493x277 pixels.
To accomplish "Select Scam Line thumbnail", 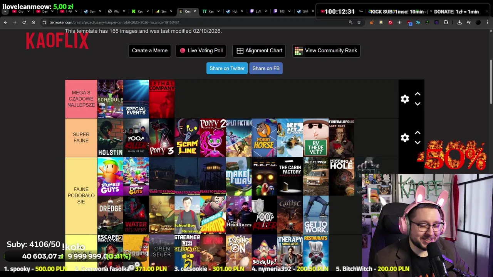I will click(187, 138).
